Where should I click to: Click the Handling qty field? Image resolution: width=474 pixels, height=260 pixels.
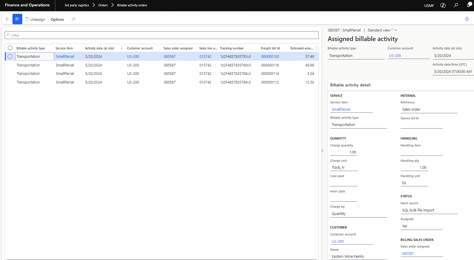click(414, 168)
